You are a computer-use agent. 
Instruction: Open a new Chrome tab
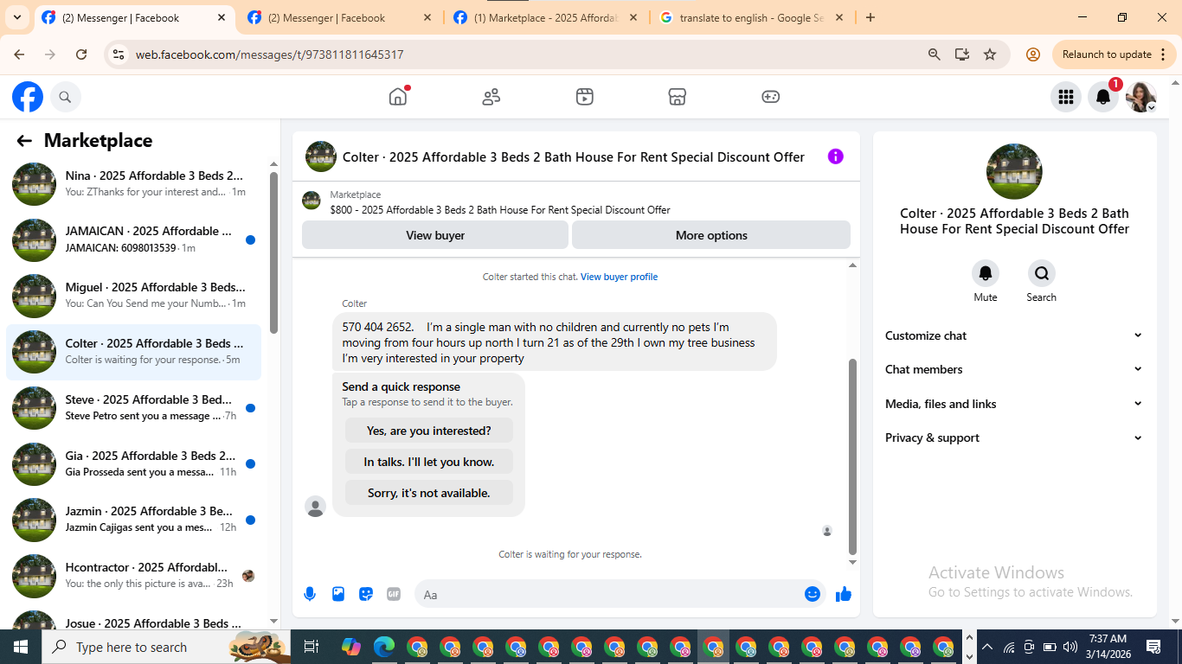point(870,17)
